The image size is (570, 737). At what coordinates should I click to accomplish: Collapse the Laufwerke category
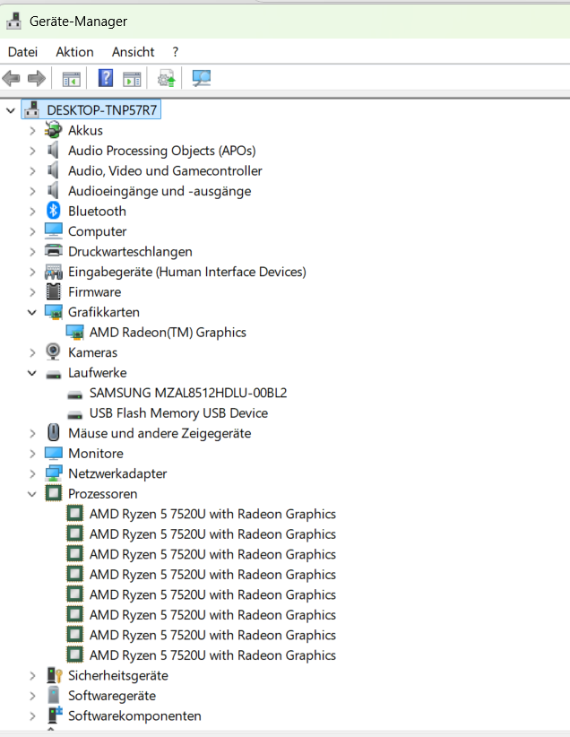[32, 373]
